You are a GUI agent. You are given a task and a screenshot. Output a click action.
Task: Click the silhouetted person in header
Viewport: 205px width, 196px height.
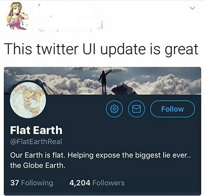(105, 81)
